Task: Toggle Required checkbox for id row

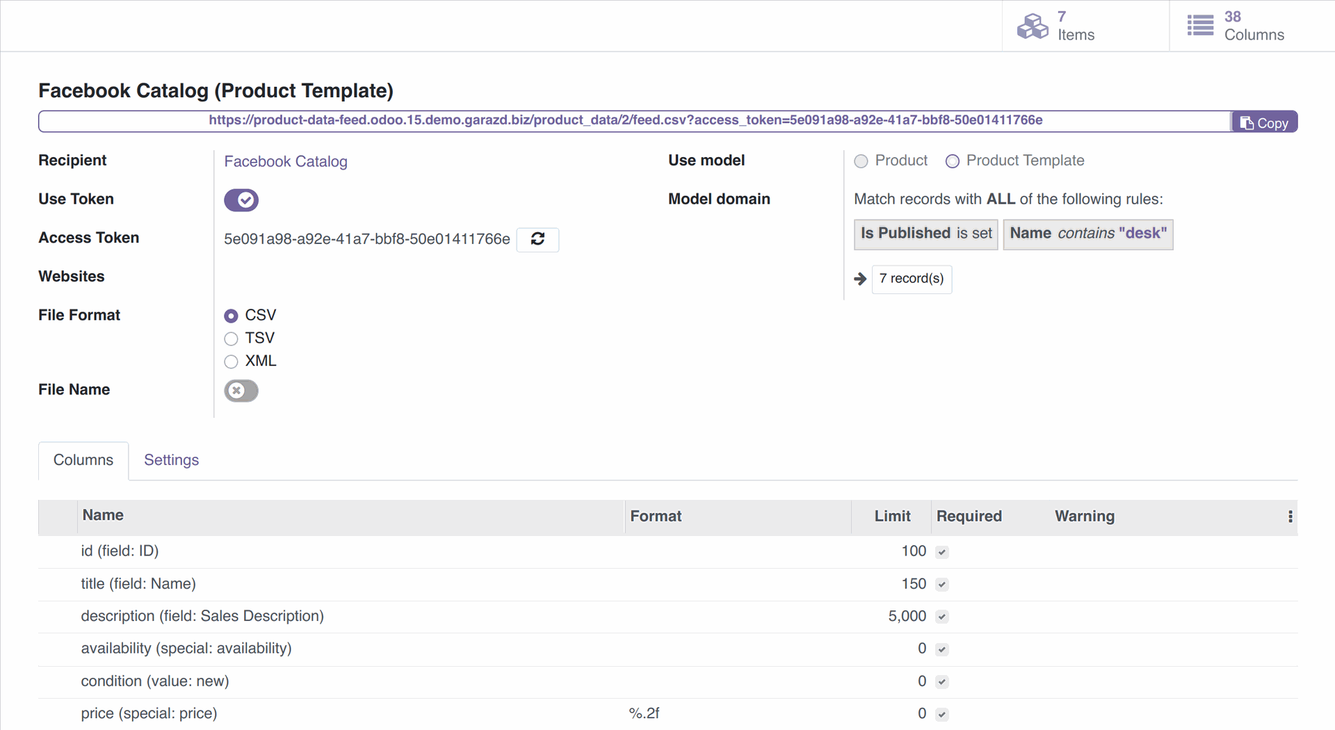Action: coord(942,552)
